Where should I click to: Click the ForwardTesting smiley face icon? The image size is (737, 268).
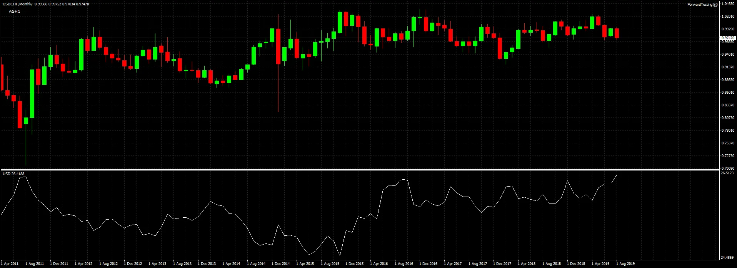[715, 5]
